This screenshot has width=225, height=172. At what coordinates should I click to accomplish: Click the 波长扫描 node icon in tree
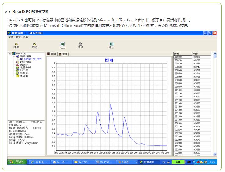pyautogui.click(x=17, y=57)
